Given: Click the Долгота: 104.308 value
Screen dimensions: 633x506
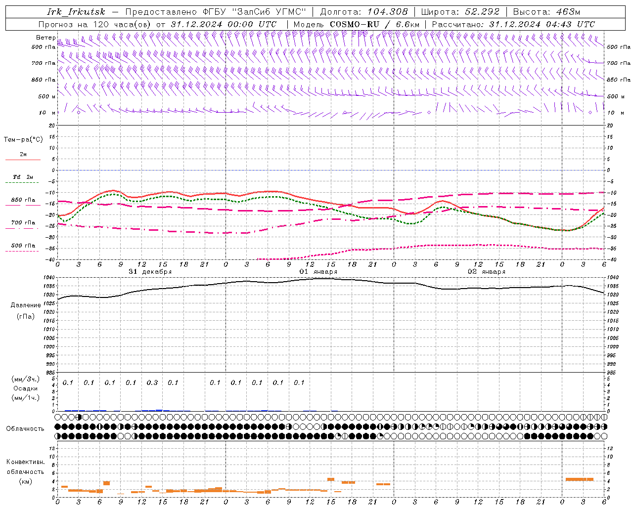Looking at the screenshot, I should coord(364,12).
